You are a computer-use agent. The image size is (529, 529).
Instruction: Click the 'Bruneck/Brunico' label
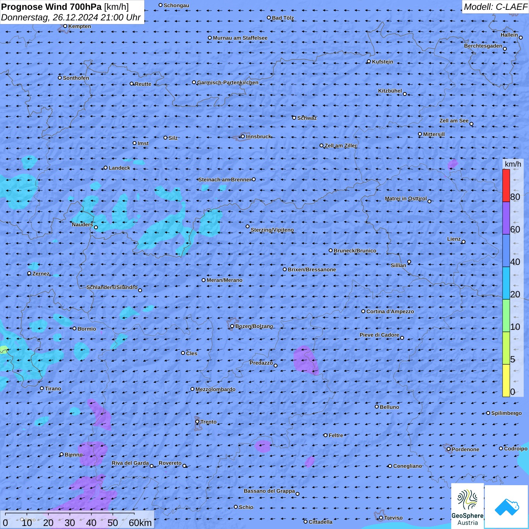[x=355, y=251]
